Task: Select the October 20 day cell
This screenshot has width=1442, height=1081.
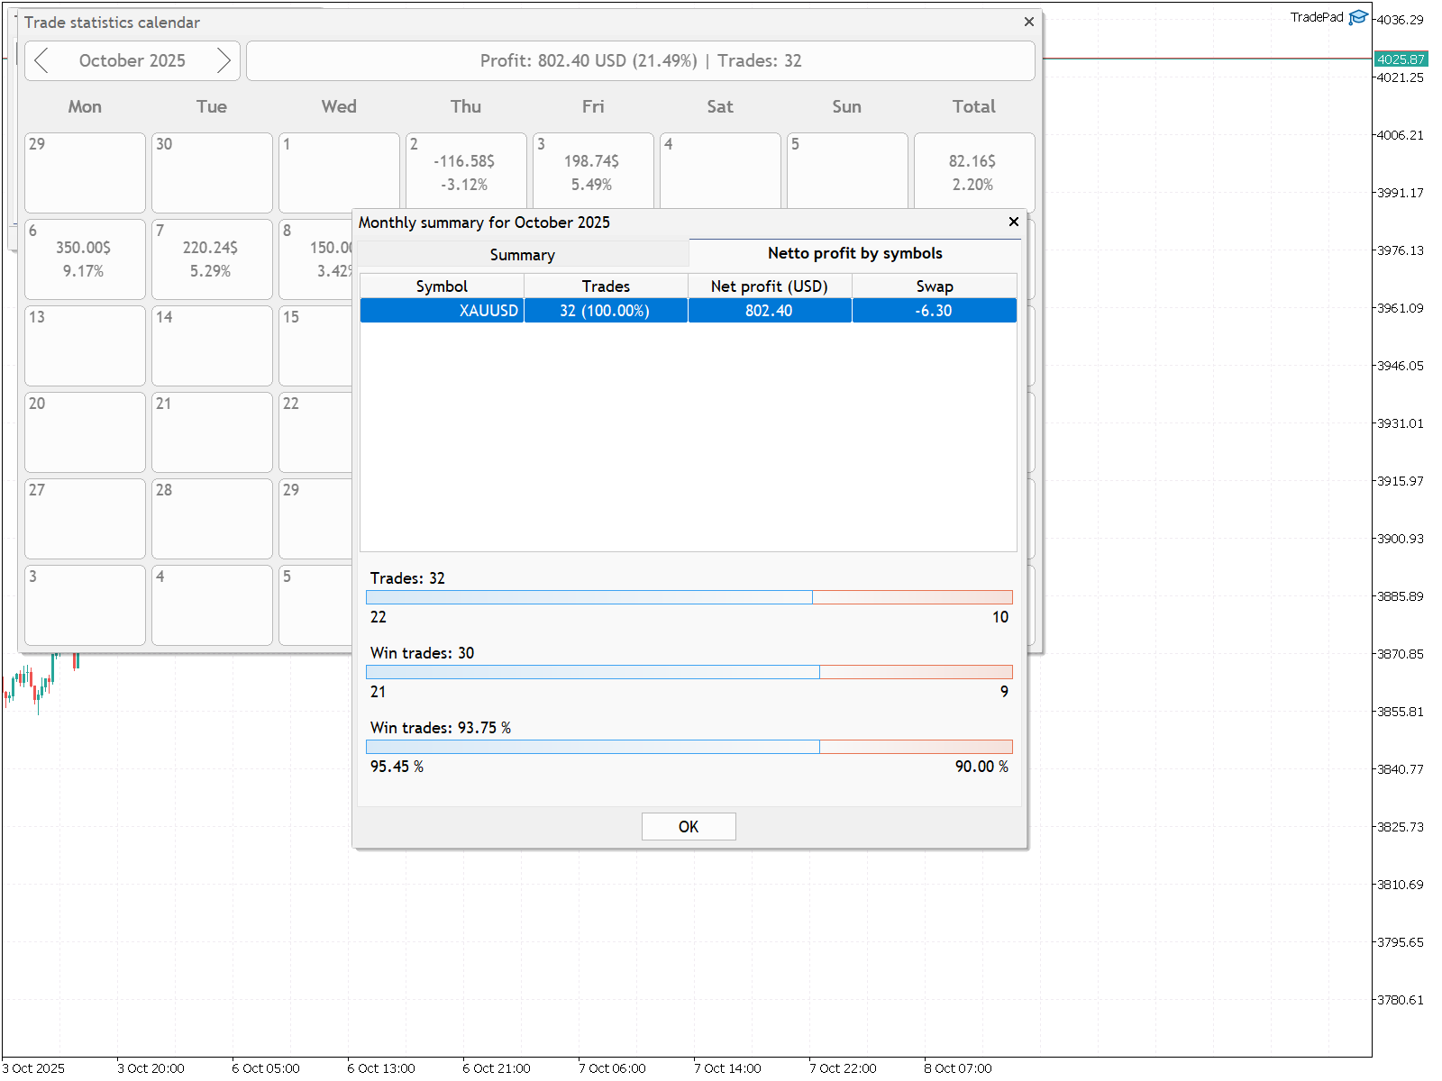Action: point(85,432)
